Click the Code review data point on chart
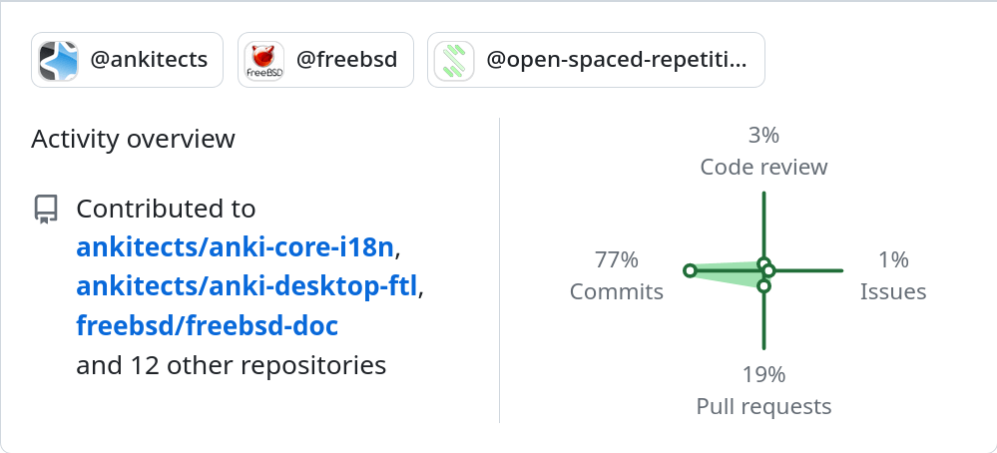This screenshot has width=997, height=453. [763, 263]
